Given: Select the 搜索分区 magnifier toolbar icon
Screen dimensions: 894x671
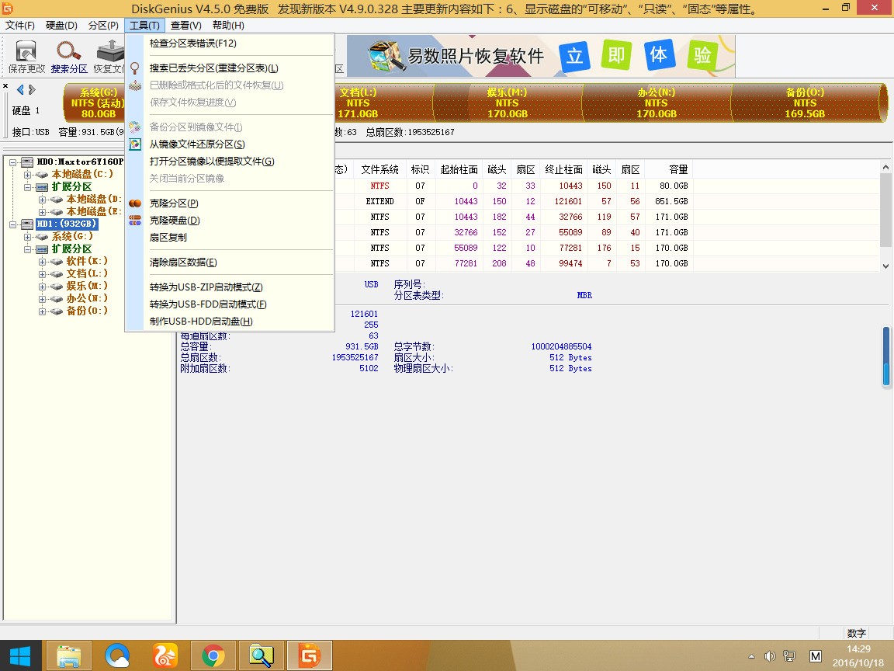Looking at the screenshot, I should click(x=68, y=54).
